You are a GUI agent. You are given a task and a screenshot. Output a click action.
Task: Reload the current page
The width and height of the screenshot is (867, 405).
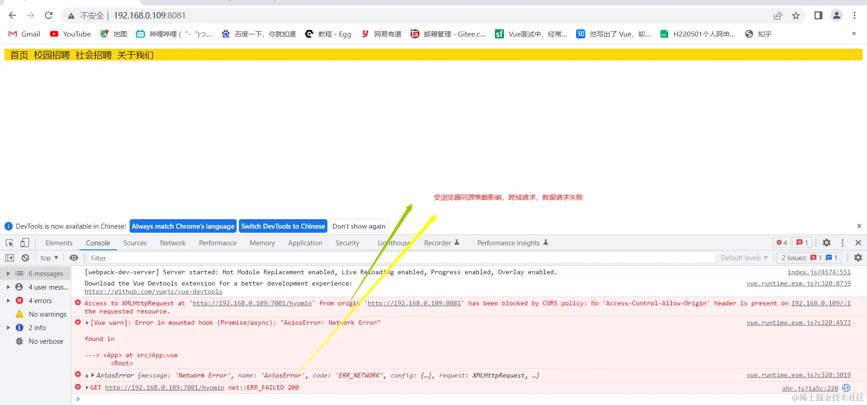click(x=49, y=15)
